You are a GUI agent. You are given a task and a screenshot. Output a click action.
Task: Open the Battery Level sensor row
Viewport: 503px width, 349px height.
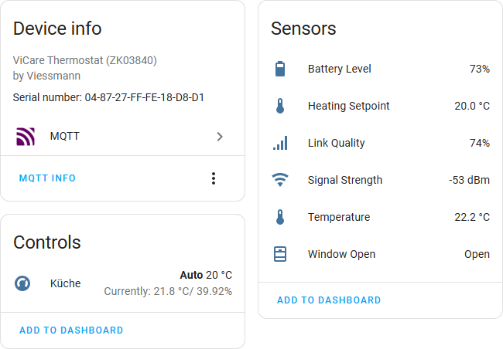[x=340, y=69]
